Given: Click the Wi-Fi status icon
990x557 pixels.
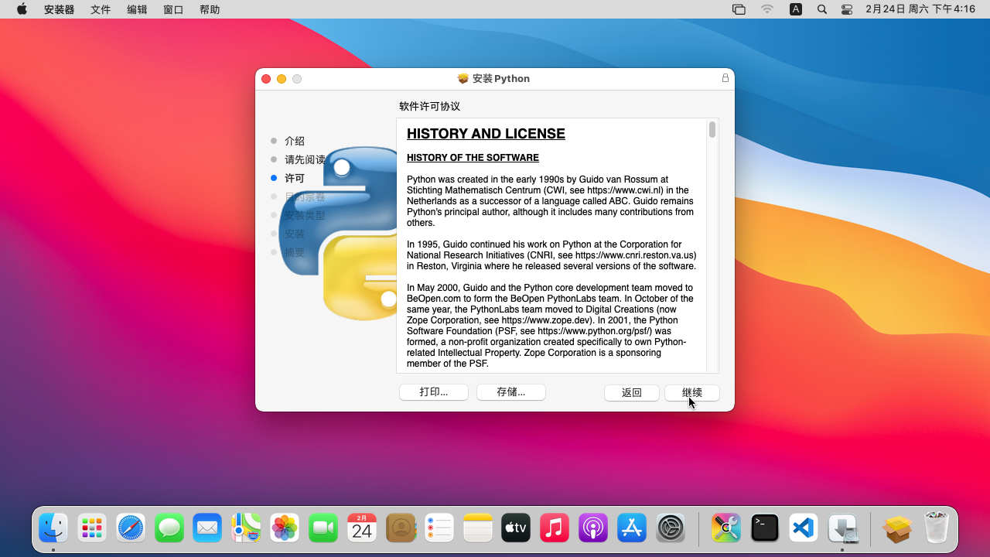Looking at the screenshot, I should (x=767, y=9).
